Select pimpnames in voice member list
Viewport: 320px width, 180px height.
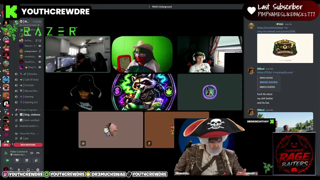tap(30, 51)
